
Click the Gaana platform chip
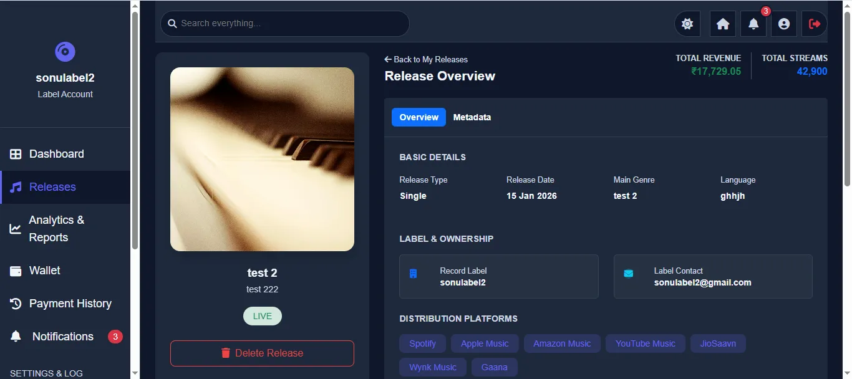495,367
